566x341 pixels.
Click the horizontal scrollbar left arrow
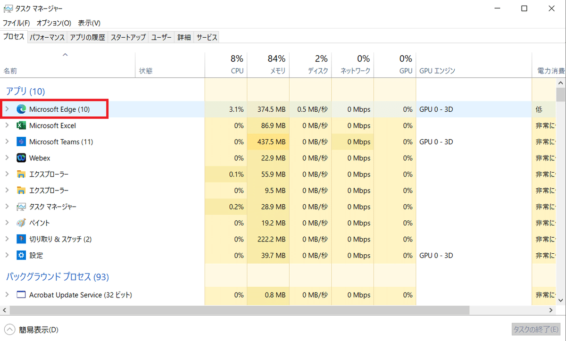pos(5,310)
